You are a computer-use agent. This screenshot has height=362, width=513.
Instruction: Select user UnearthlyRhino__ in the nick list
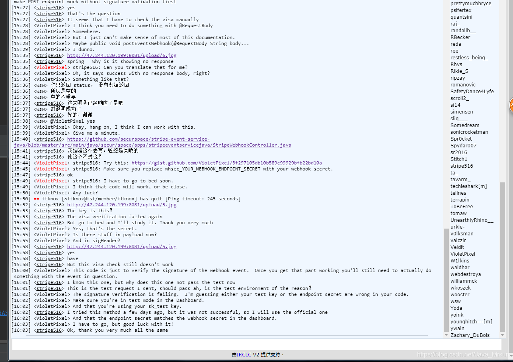click(x=472, y=220)
